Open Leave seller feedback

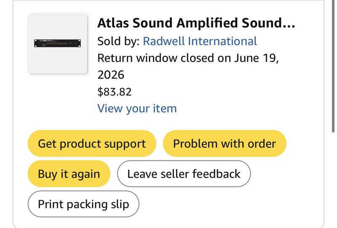184,174
